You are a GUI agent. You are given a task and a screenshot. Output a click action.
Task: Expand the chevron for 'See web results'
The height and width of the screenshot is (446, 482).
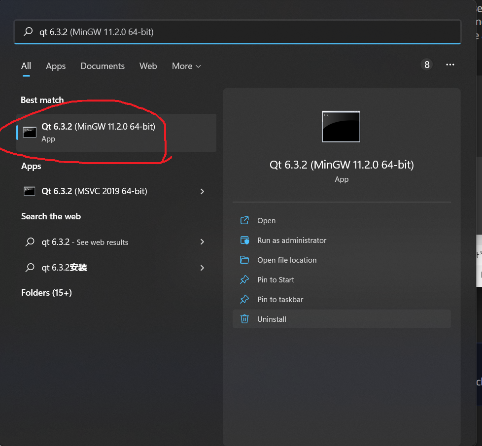click(202, 242)
